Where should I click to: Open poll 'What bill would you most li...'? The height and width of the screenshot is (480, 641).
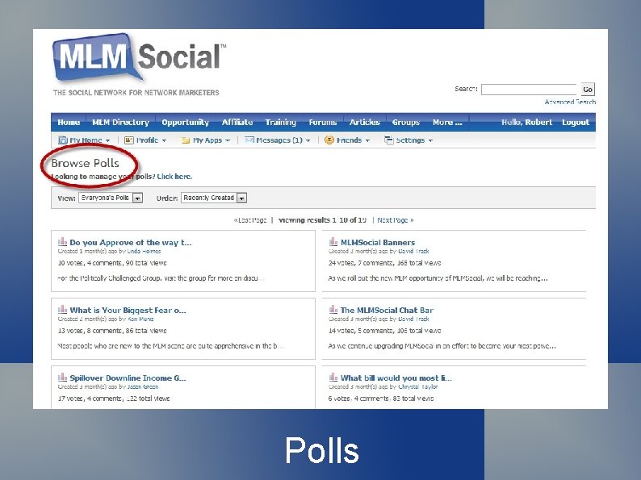[x=396, y=378]
